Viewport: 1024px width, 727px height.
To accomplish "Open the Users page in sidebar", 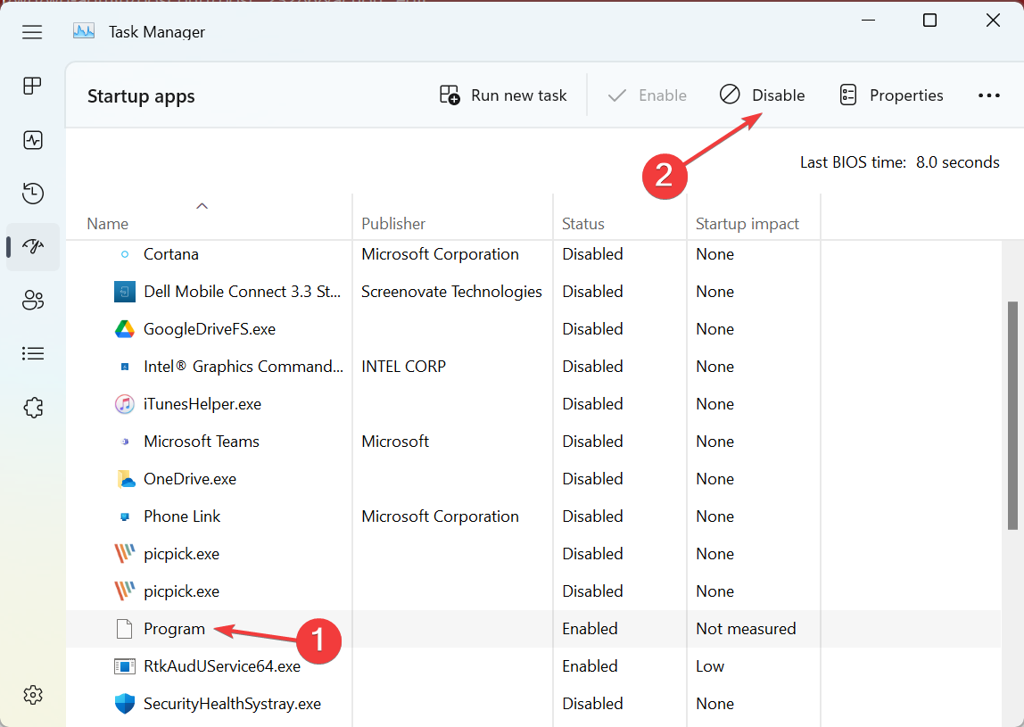I will [x=33, y=301].
